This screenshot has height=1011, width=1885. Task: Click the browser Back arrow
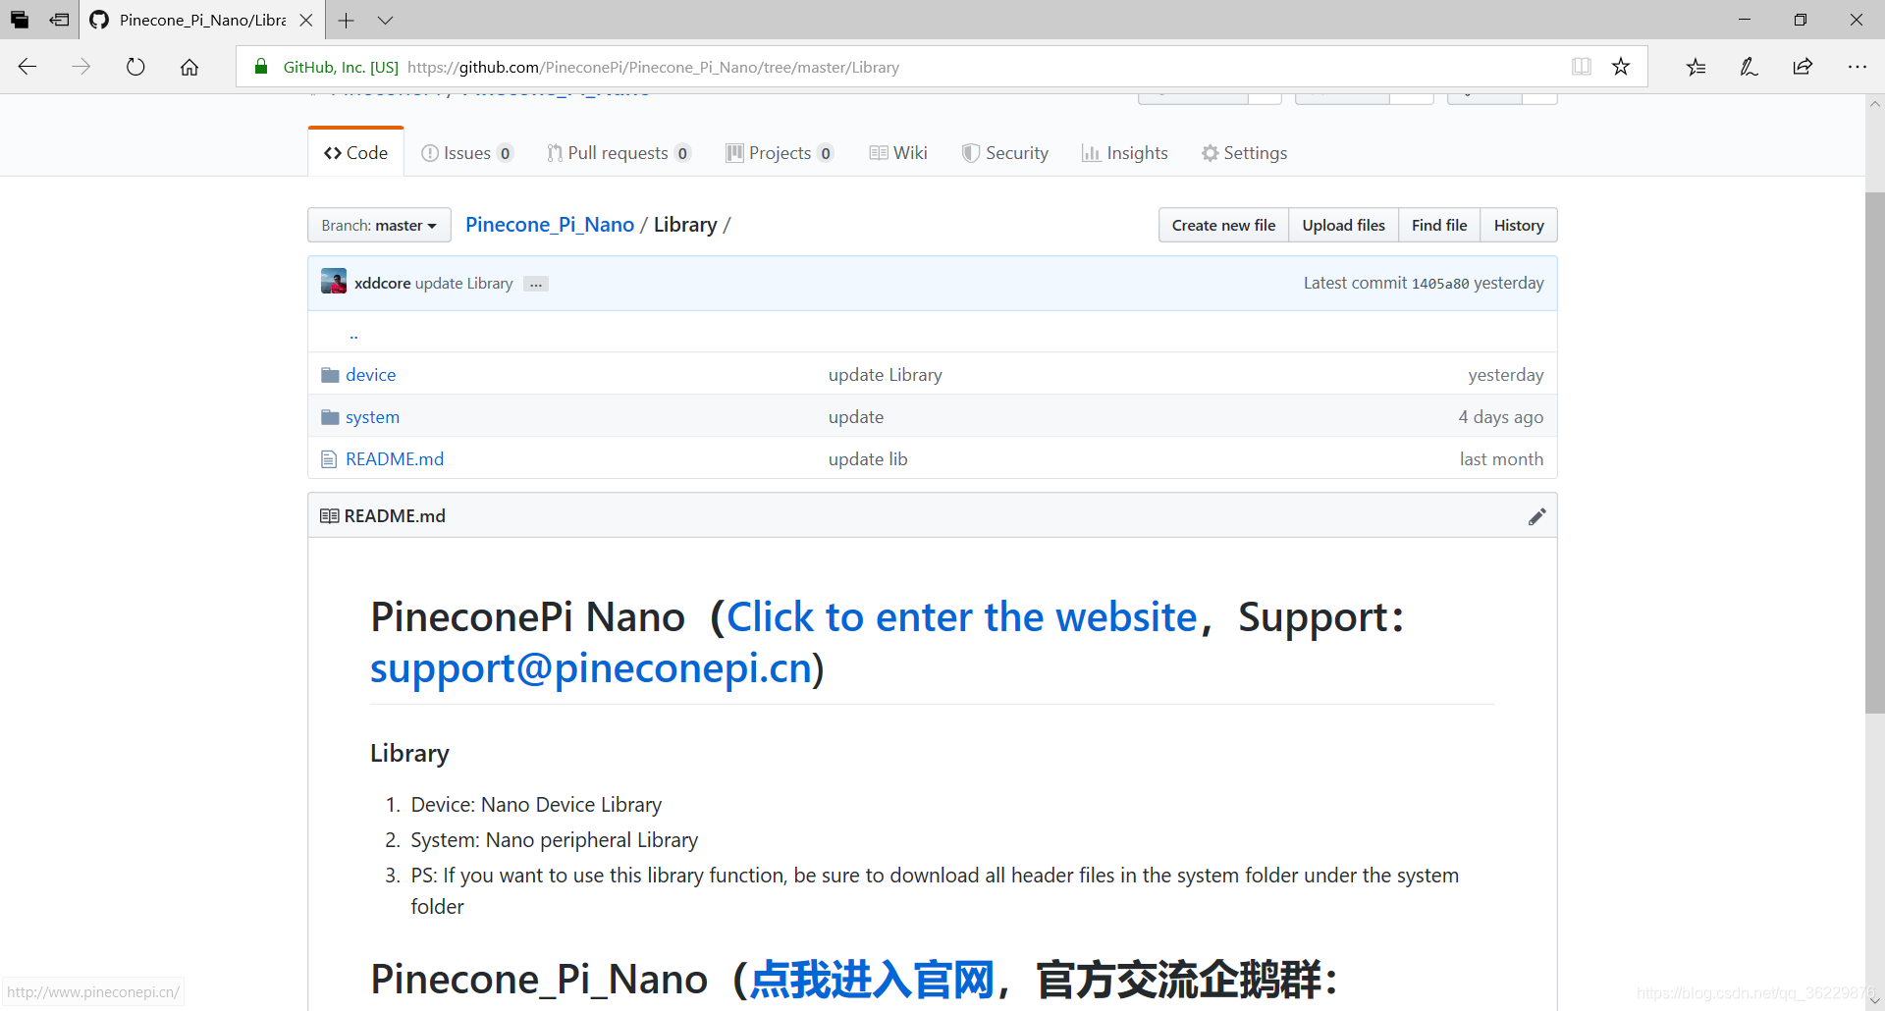(27, 67)
